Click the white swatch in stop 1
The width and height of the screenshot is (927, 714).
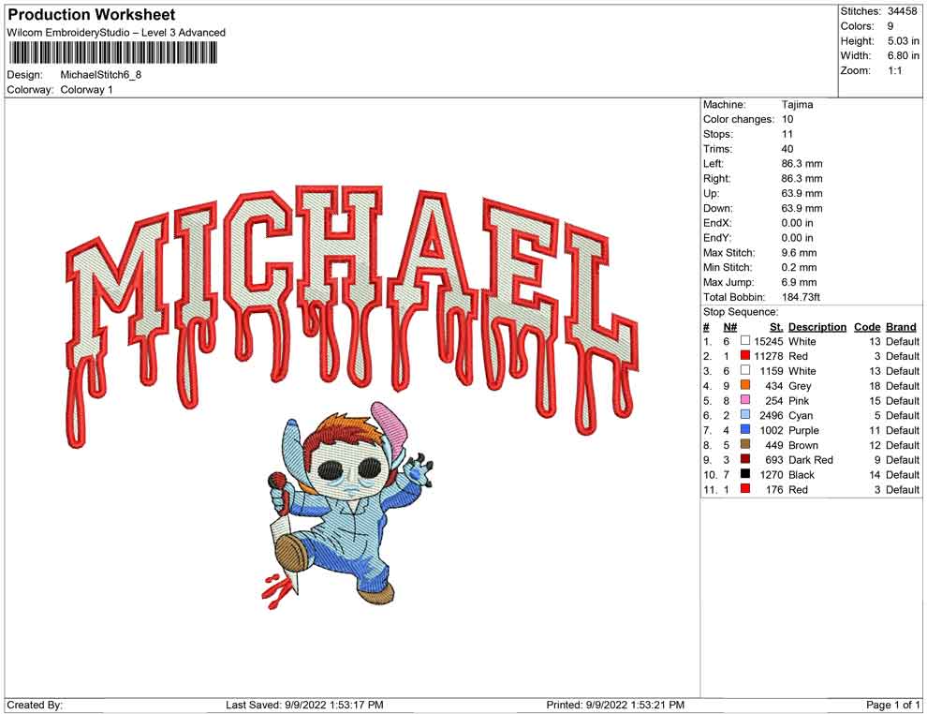point(745,341)
